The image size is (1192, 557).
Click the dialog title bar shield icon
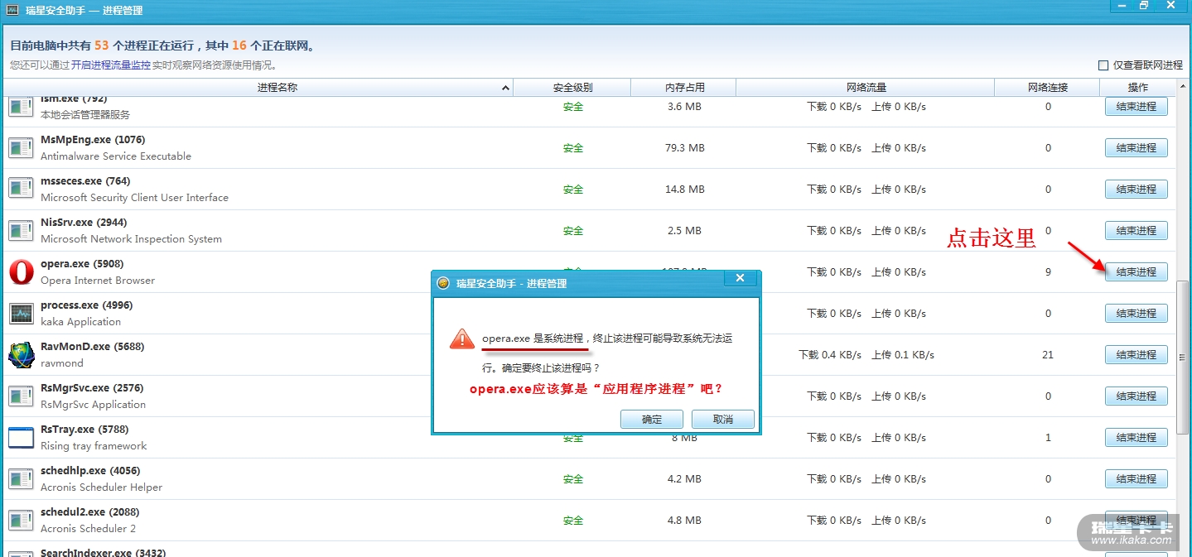(x=443, y=283)
